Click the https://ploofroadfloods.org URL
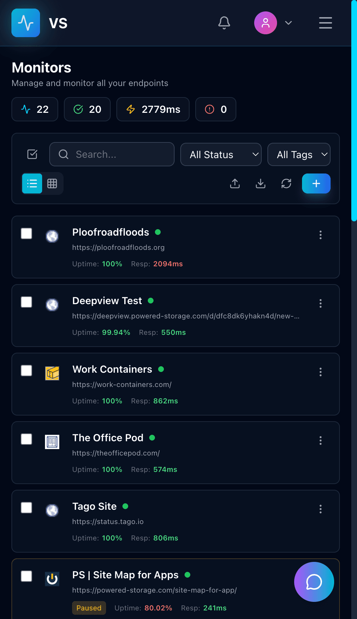Screen dimensions: 357x619 [119, 247]
